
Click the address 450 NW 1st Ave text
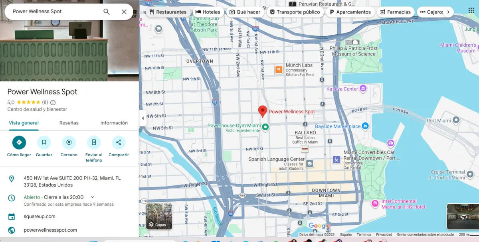(x=72, y=181)
